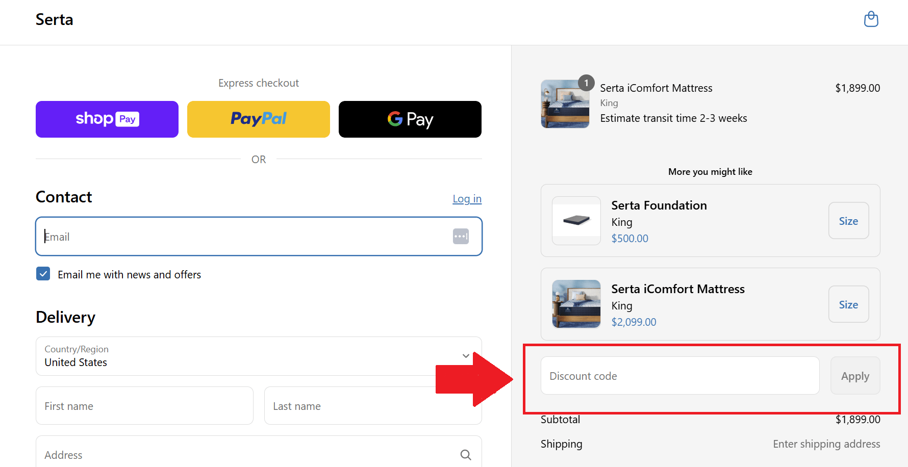This screenshot has height=467, width=908.
Task: Click the Discount code field
Action: pyautogui.click(x=680, y=376)
